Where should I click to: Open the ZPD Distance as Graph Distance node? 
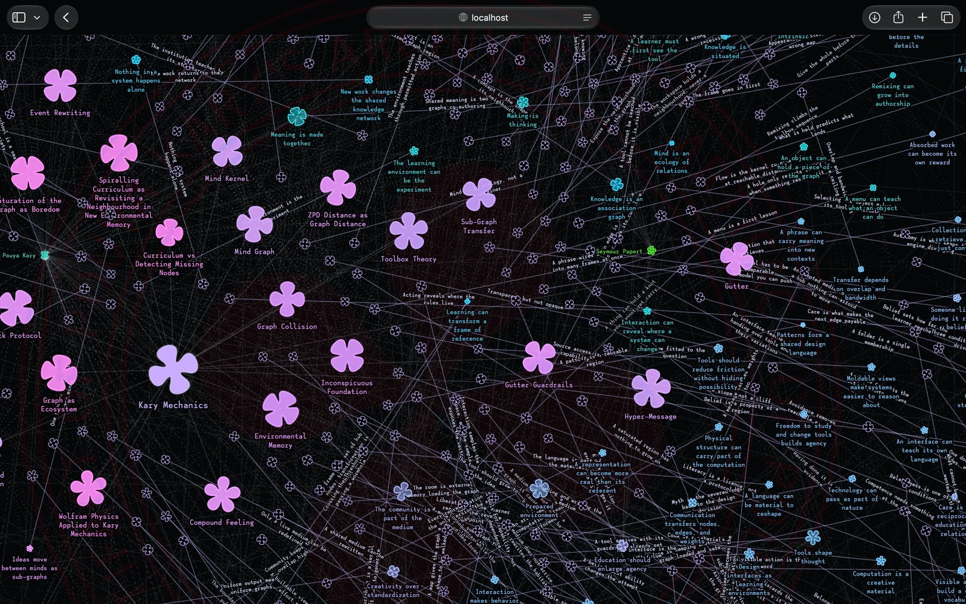click(x=338, y=187)
